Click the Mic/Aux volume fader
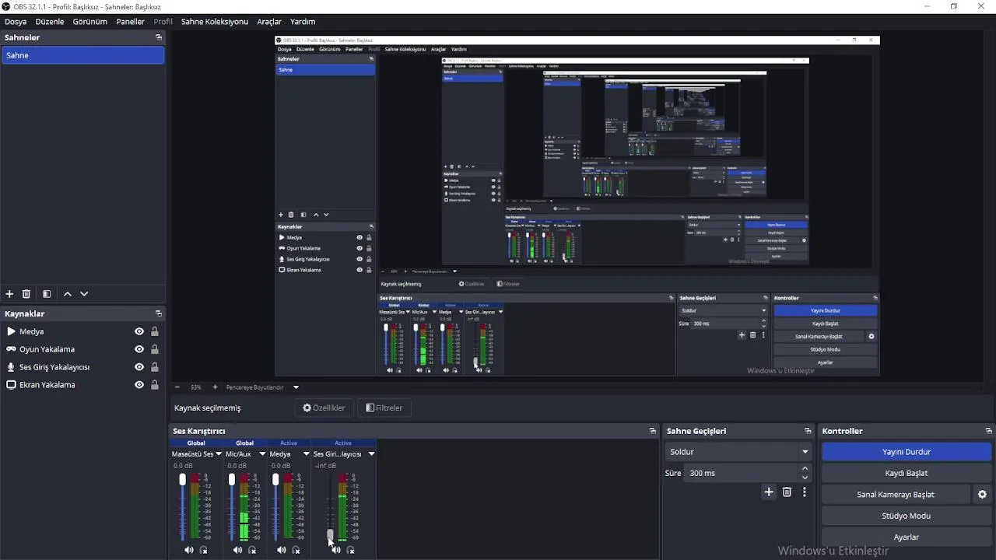996x560 pixels. pos(231,479)
